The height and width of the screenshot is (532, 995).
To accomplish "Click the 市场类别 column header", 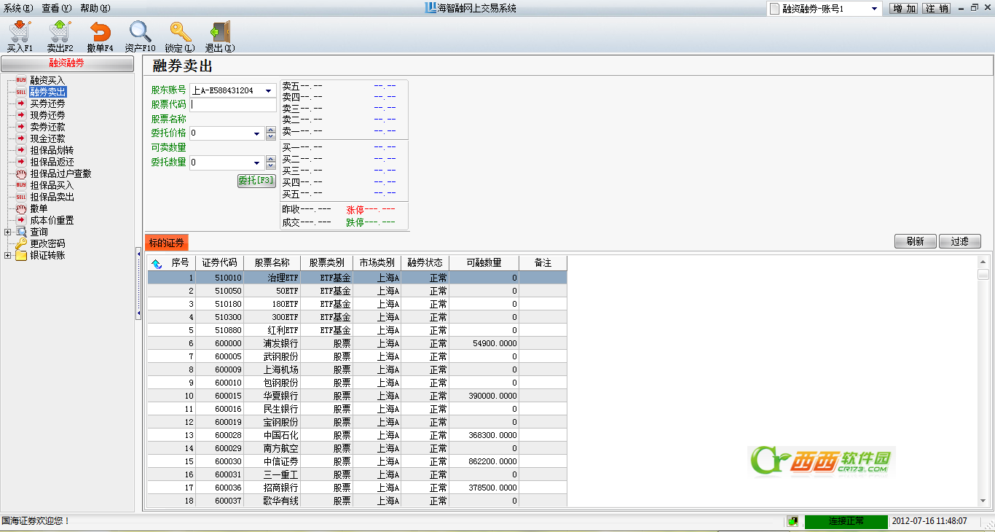I will click(x=377, y=263).
